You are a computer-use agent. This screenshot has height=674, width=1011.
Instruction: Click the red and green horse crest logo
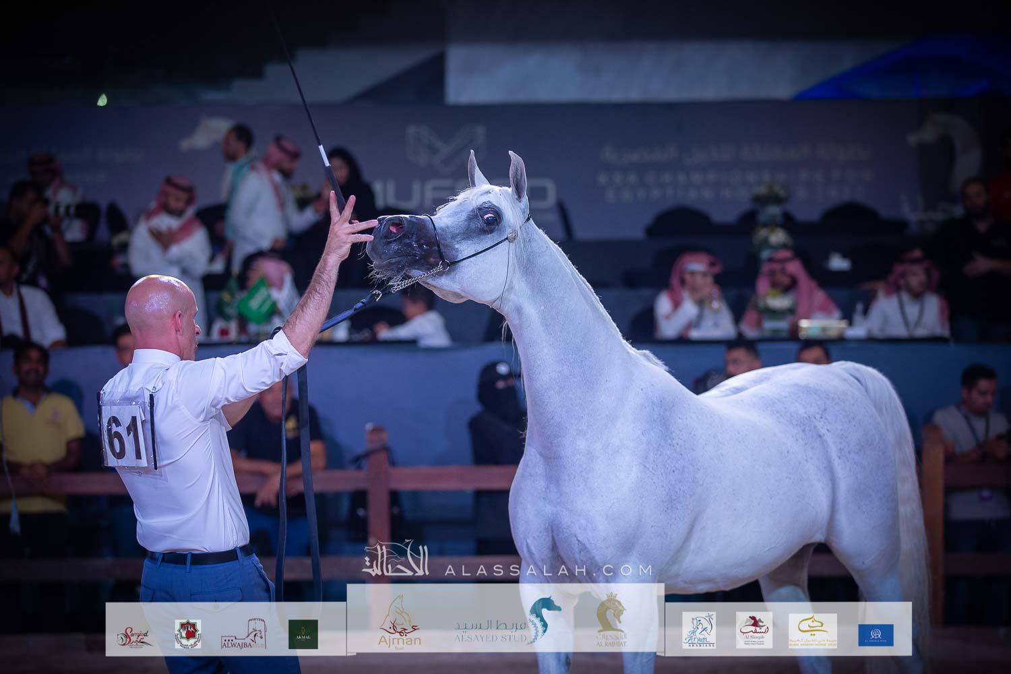(188, 634)
